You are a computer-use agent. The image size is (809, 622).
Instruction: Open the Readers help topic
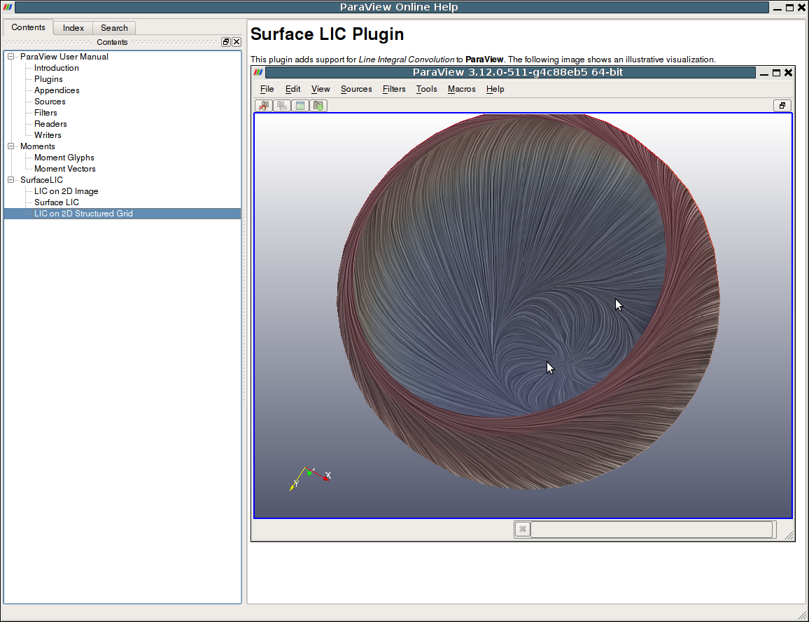coord(50,124)
